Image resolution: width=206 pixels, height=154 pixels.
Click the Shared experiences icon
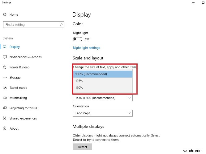pos(5,118)
